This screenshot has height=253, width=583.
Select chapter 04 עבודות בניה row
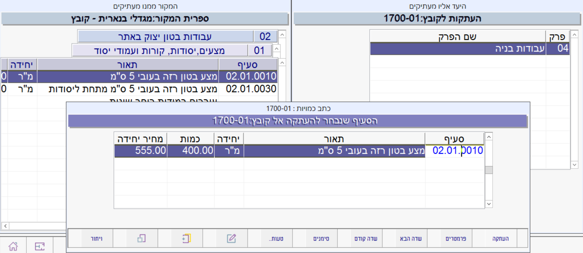[x=469, y=49]
